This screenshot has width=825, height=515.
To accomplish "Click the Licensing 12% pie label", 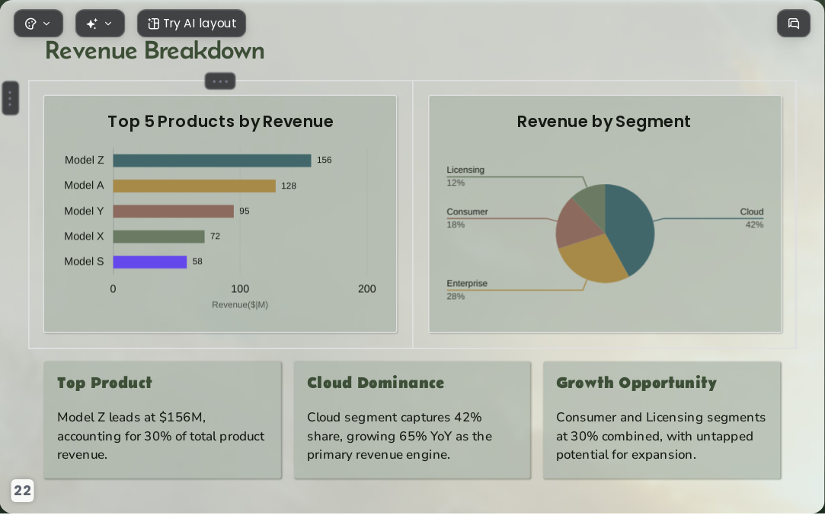I will (x=465, y=176).
